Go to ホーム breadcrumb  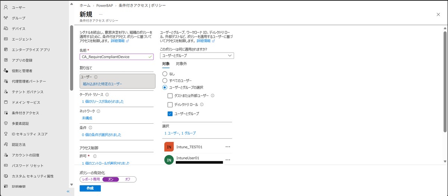85,6
